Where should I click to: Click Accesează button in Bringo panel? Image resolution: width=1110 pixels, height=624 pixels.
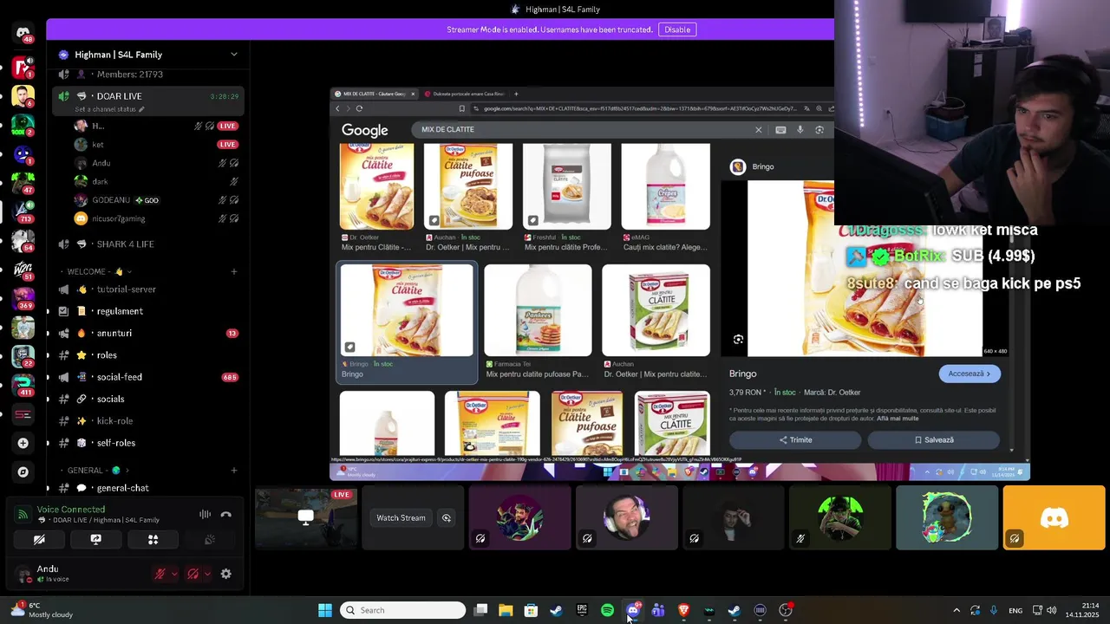click(970, 374)
